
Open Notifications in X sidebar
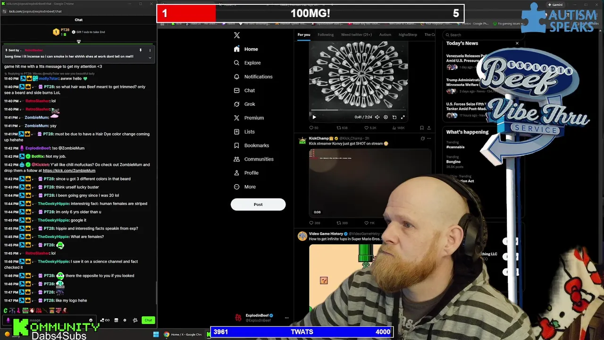click(253, 76)
